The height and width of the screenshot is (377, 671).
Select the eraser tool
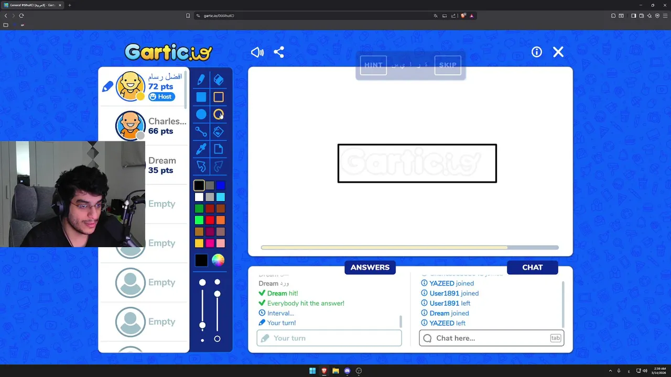(219, 80)
